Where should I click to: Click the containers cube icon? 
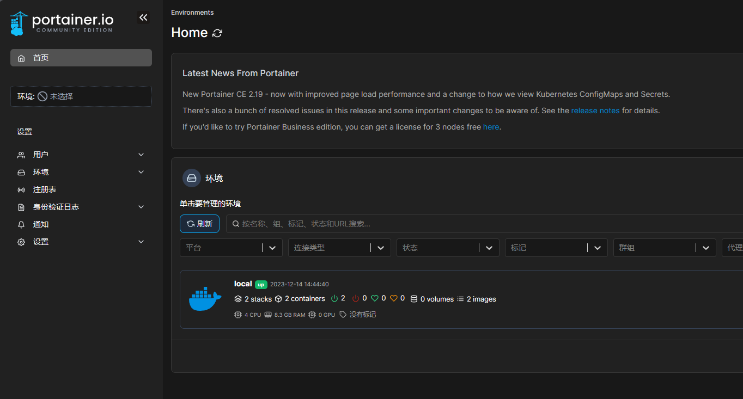278,299
